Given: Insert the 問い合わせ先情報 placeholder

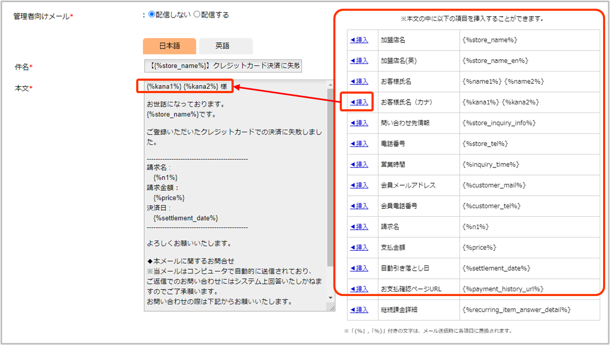Looking at the screenshot, I should tap(359, 123).
